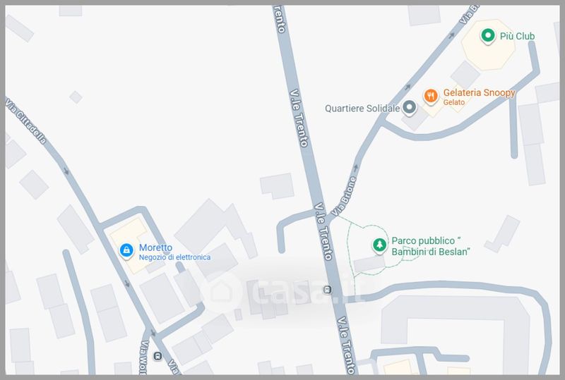Screen dimensions: 565x380
Task: Click the green Più Club map pin
Action: click(x=487, y=36)
